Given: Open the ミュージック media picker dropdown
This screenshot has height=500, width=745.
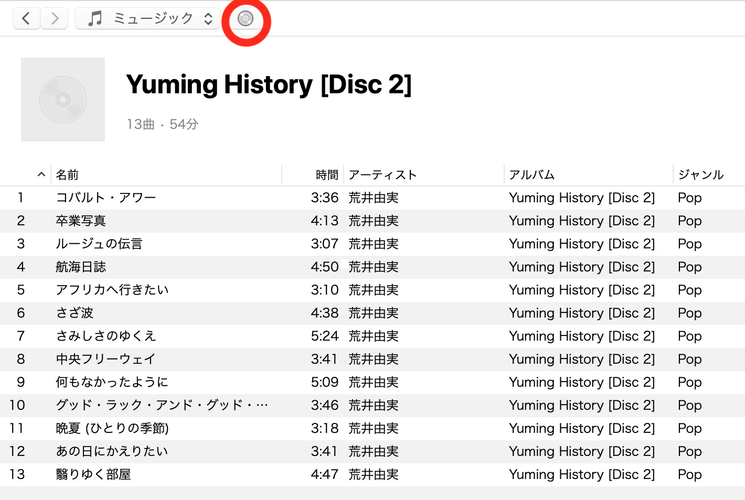Looking at the screenshot, I should pos(147,19).
